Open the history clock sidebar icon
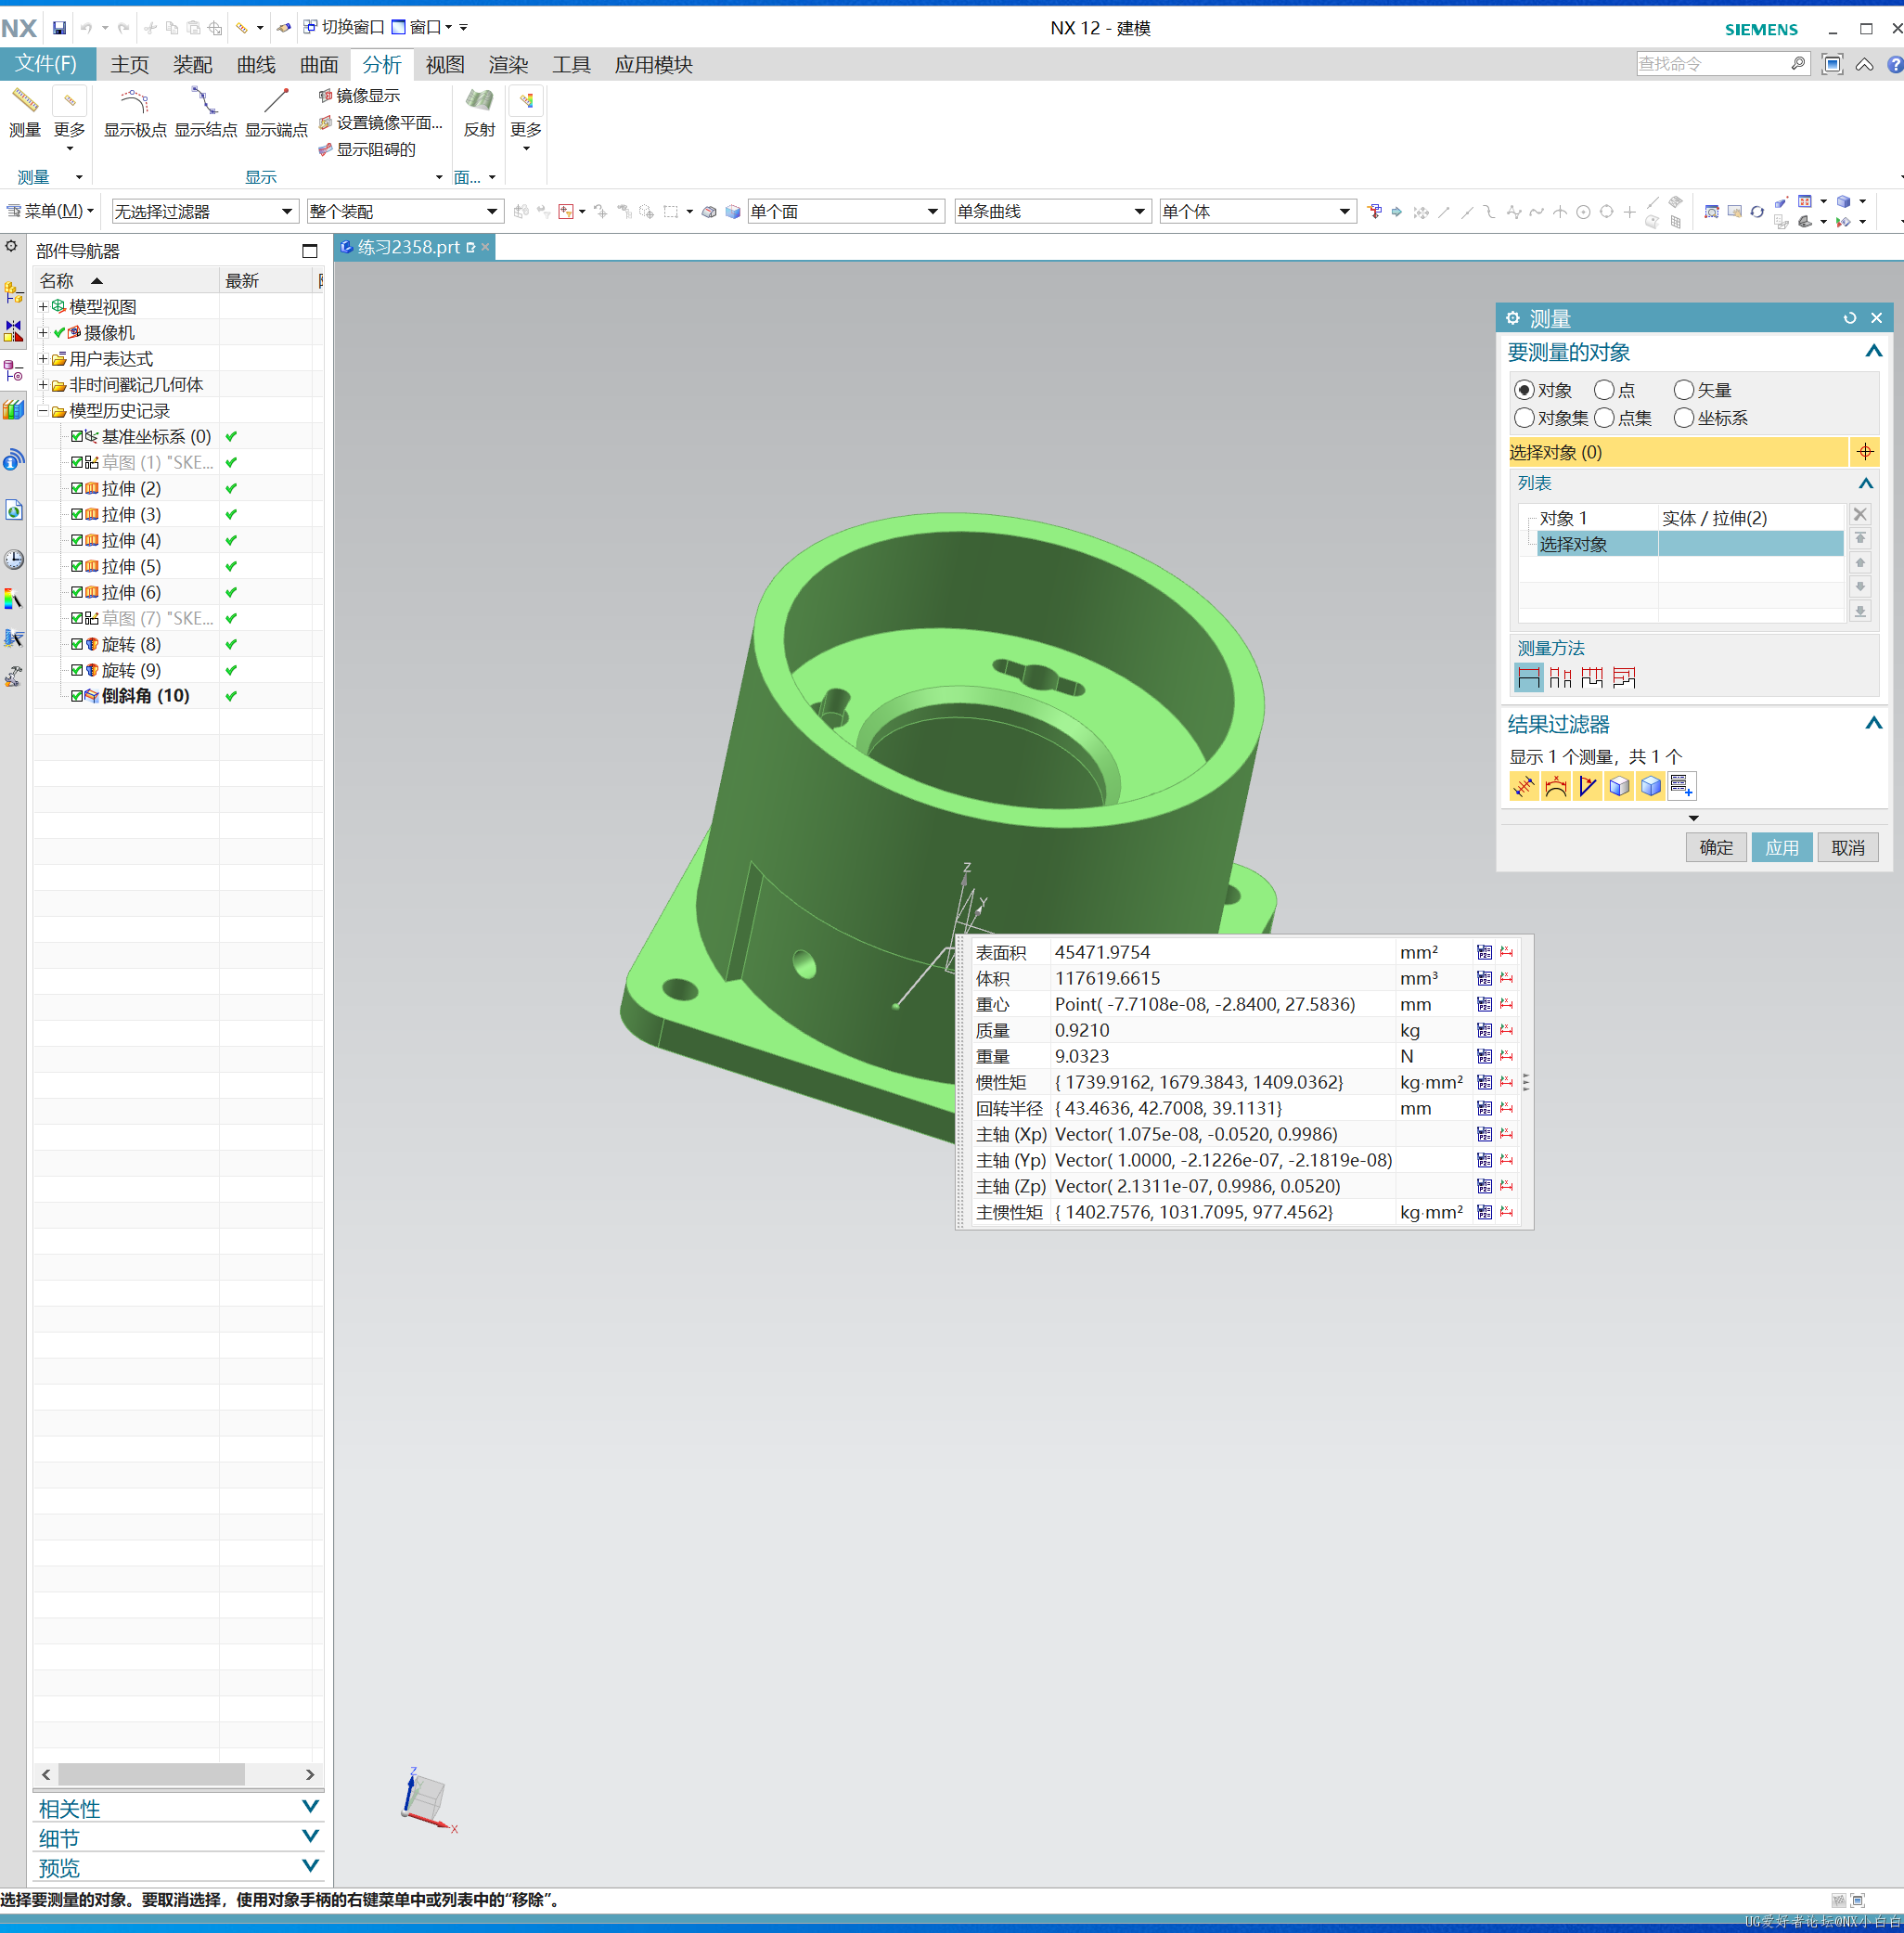The image size is (1904, 1933). tap(13, 560)
